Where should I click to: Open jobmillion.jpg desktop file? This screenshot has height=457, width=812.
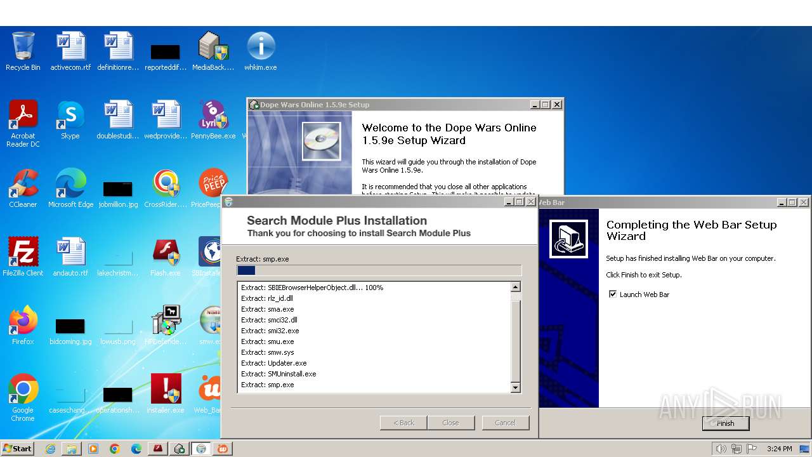[x=118, y=193]
